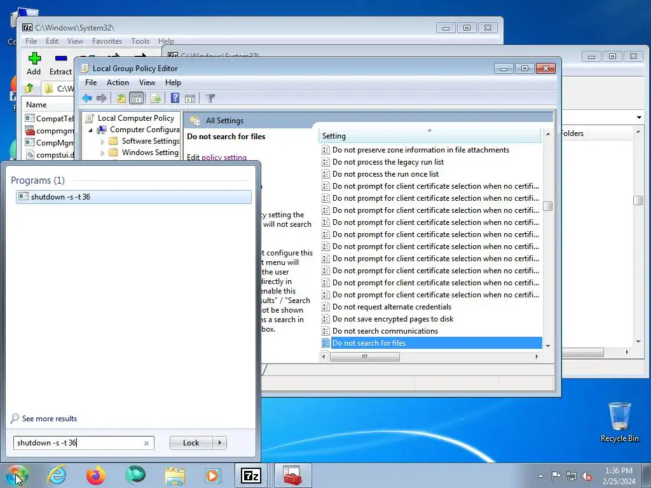Launch Firefox from the taskbar
The image size is (651, 488).
click(96, 475)
